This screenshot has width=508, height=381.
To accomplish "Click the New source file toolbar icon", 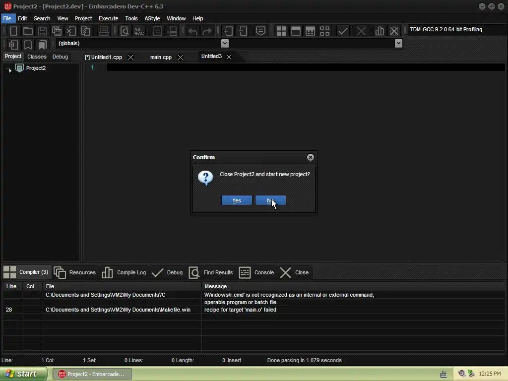I will [13, 31].
